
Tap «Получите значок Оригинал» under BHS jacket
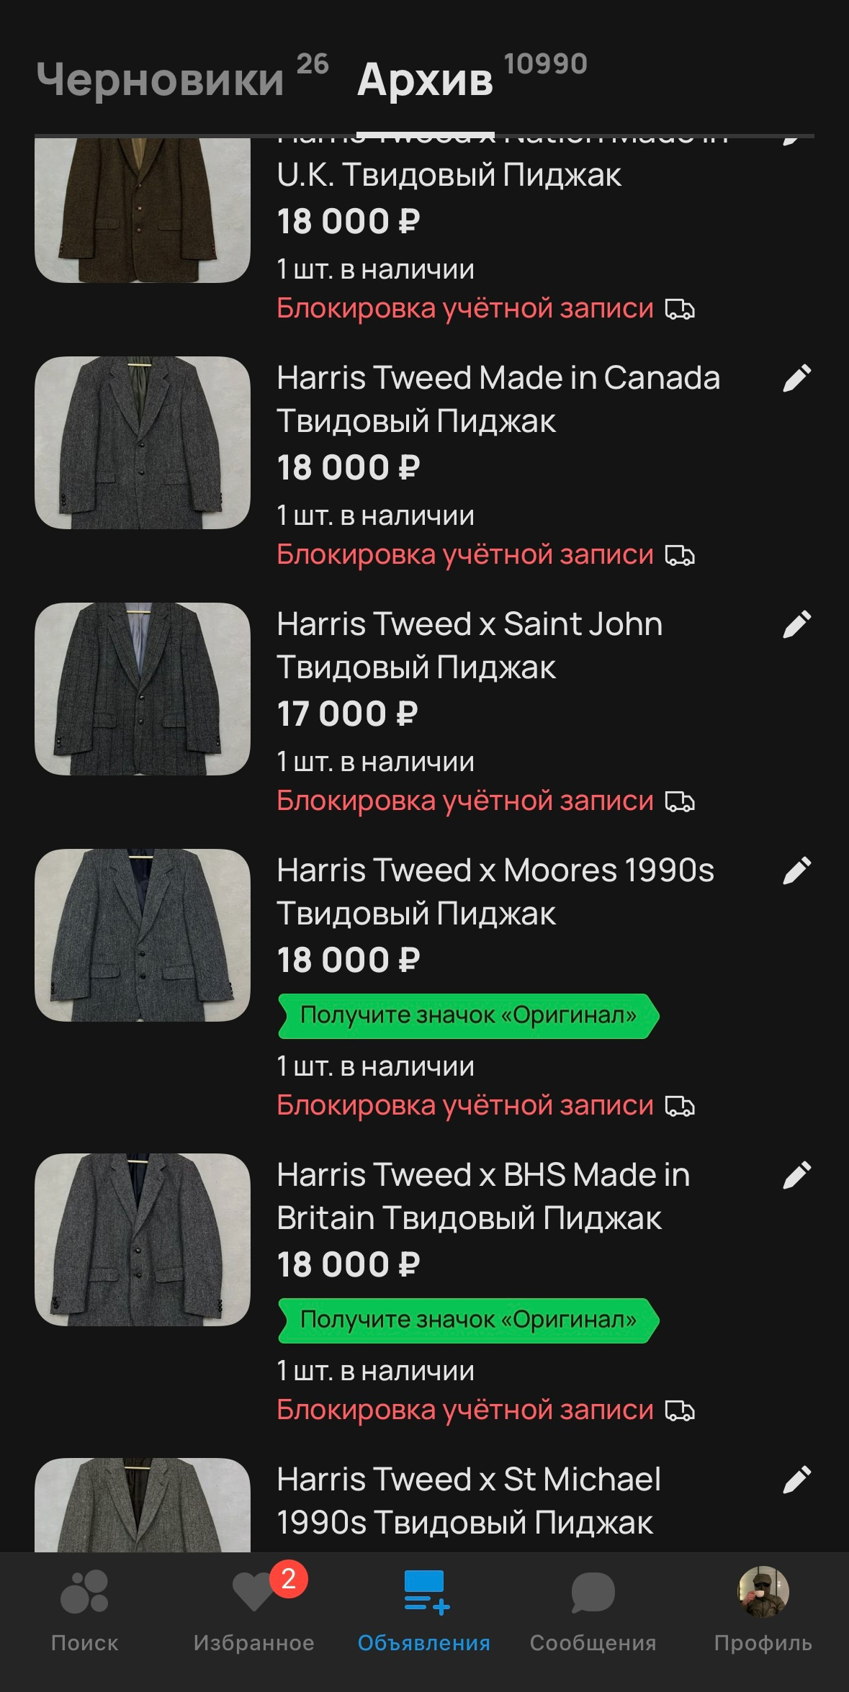468,1320
